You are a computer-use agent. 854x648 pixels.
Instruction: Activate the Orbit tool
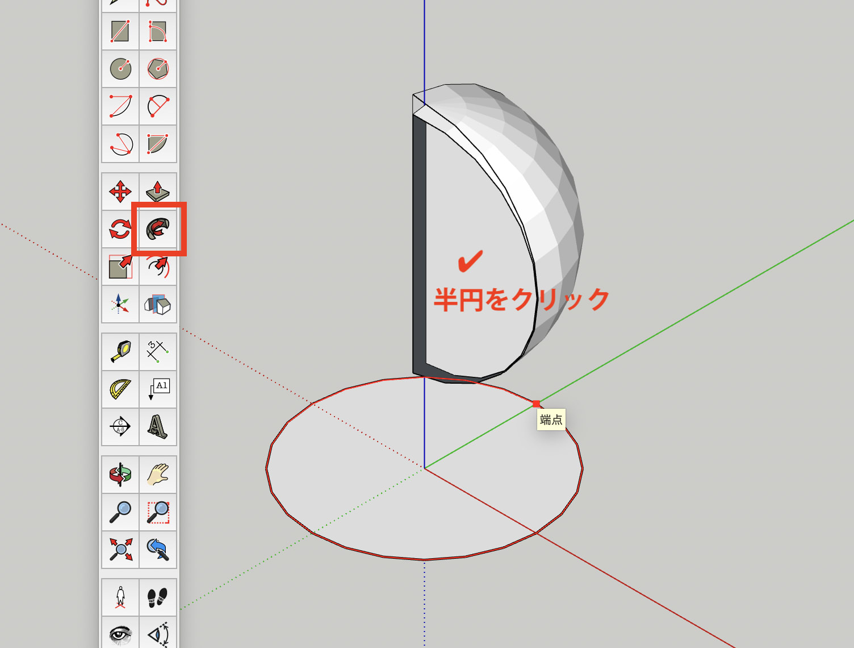(x=120, y=473)
